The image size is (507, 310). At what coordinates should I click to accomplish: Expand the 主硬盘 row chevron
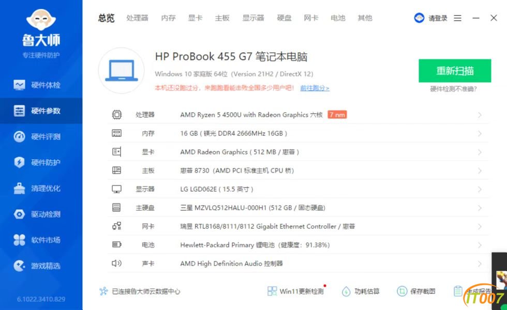480,208
